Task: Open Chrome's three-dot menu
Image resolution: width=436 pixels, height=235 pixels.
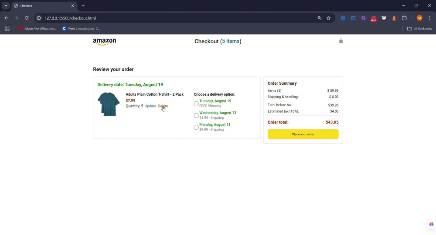Action: 429,18
